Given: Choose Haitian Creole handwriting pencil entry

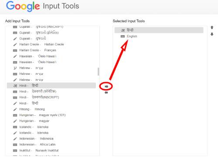Looking at the screenshot, I should coord(51,44).
